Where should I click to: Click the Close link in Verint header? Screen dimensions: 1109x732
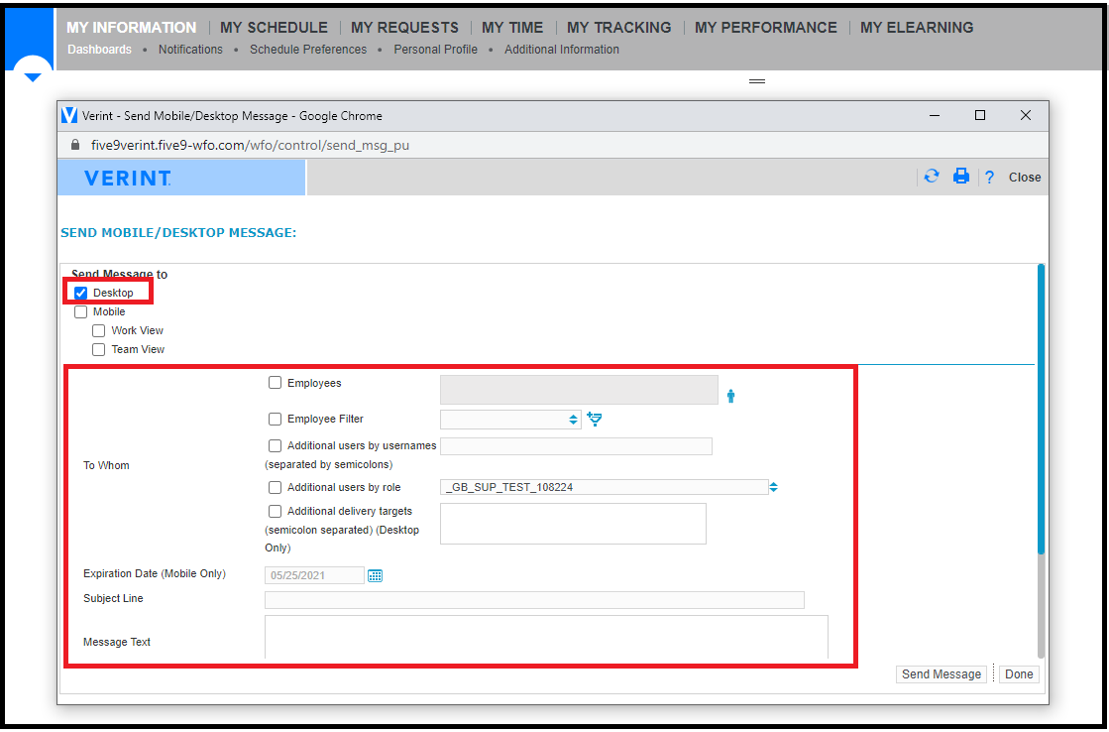(1025, 178)
